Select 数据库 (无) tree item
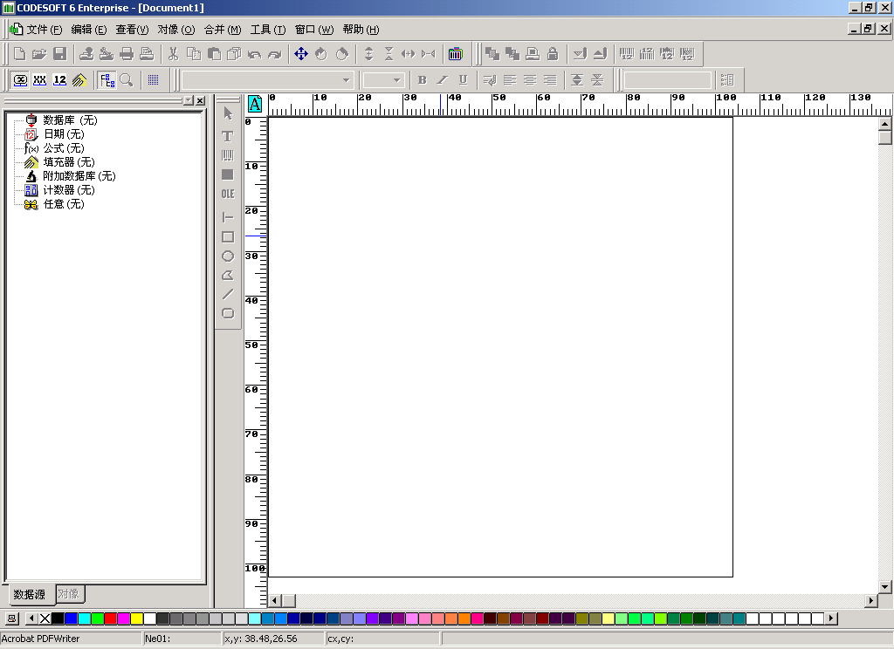Image resolution: width=894 pixels, height=649 pixels. pos(70,120)
